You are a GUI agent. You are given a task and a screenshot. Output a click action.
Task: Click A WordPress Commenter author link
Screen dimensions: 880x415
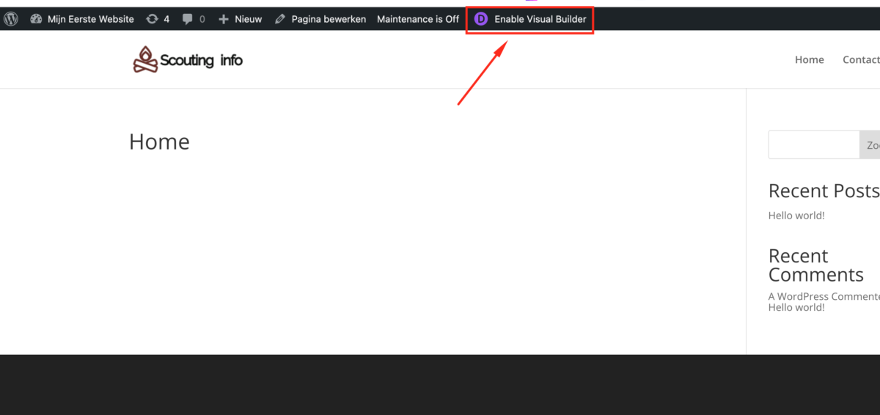point(824,296)
